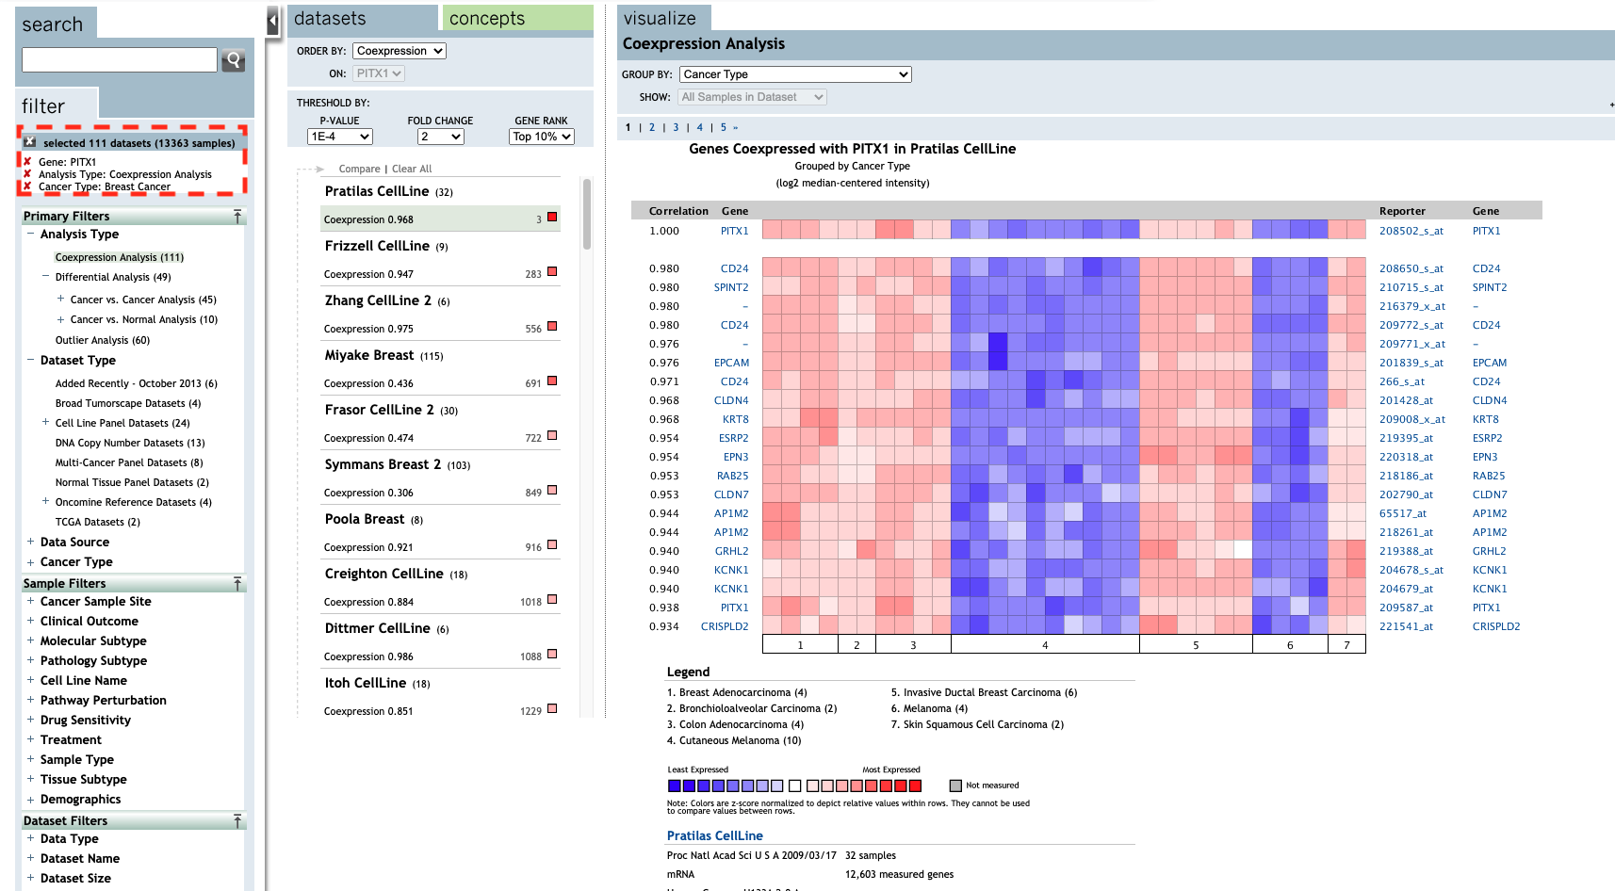Open the P-Value 1E-4 threshold dropdown
This screenshot has width=1615, height=891.
pyautogui.click(x=340, y=137)
